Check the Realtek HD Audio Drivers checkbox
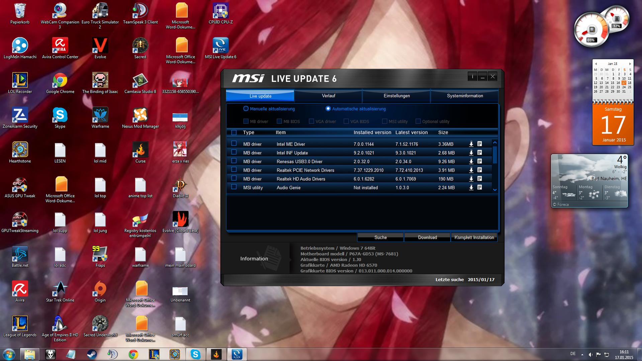The image size is (642, 361). (x=234, y=178)
